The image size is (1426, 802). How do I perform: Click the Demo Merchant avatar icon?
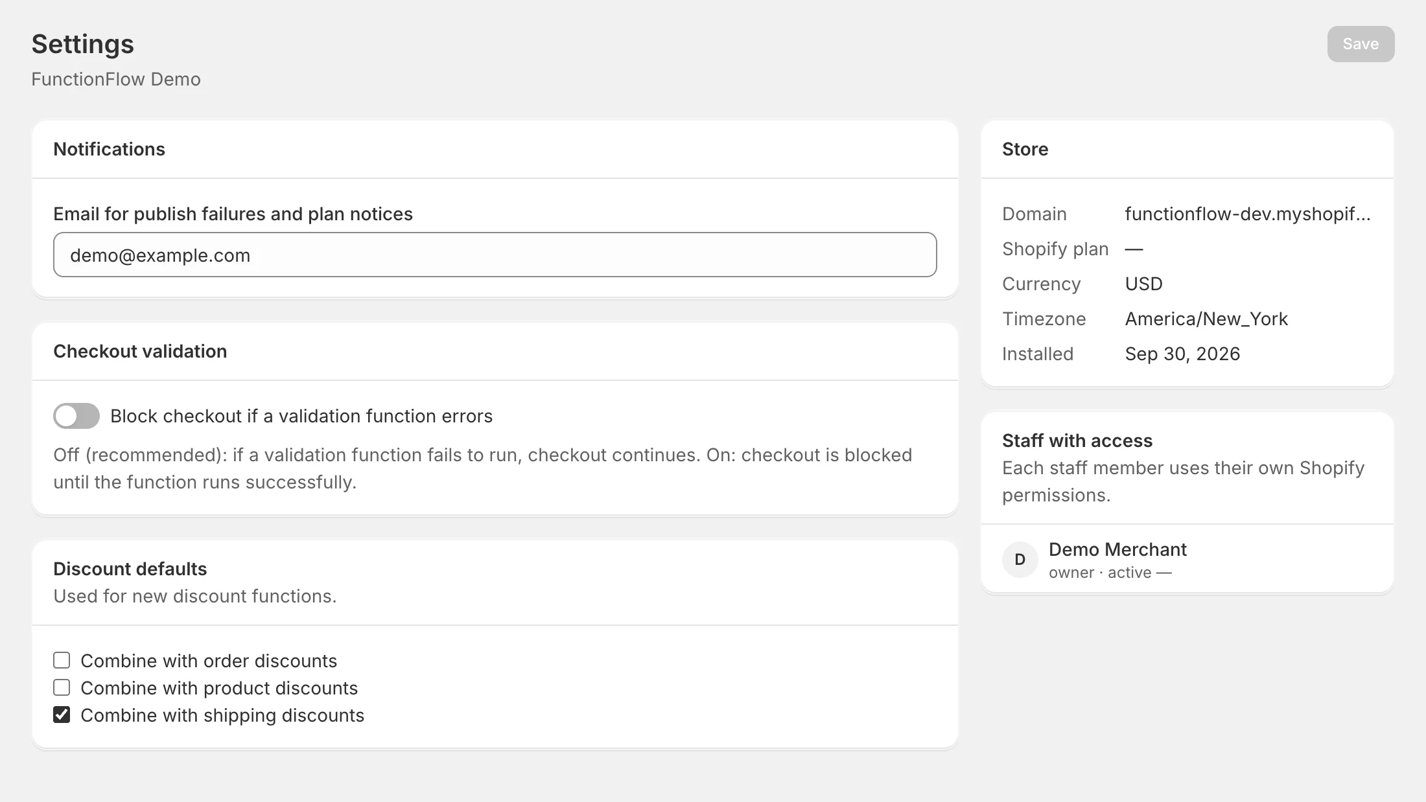click(x=1020, y=559)
